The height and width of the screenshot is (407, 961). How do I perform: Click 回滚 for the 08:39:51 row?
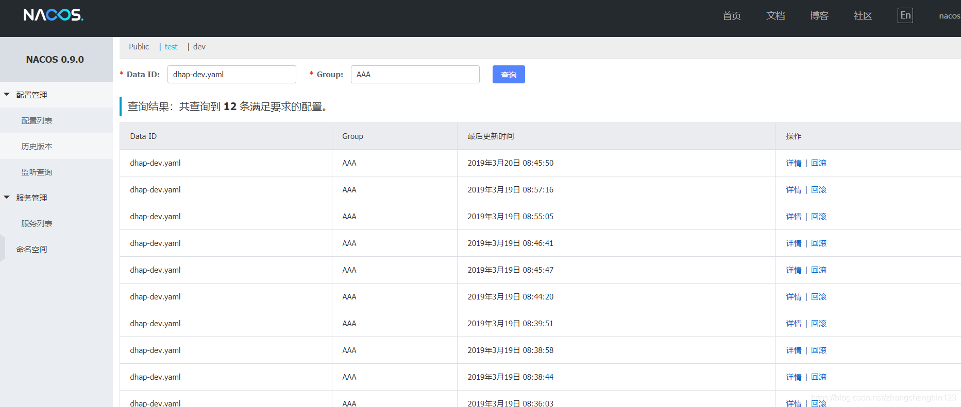(x=819, y=324)
